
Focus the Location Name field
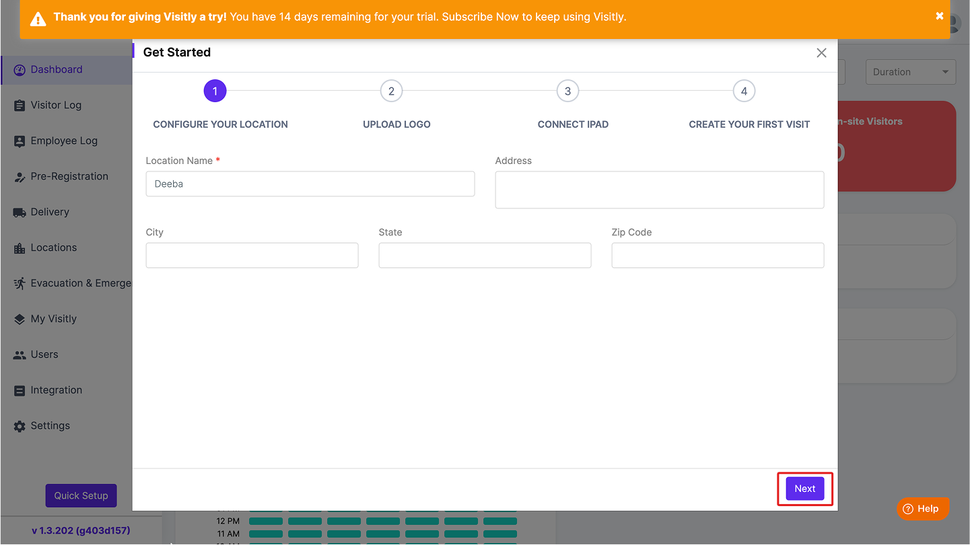(310, 183)
